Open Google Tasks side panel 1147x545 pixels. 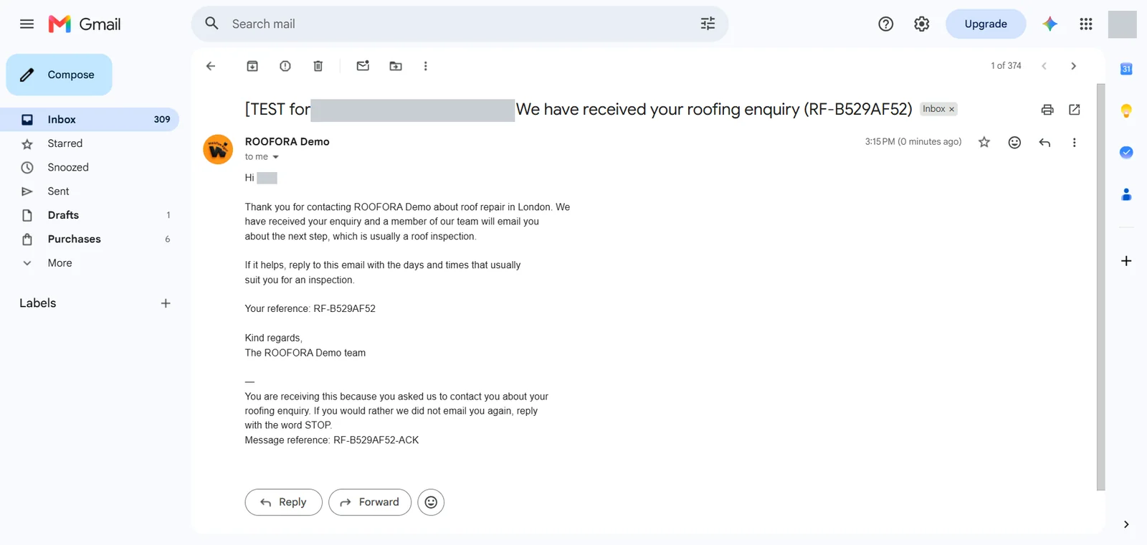(1126, 152)
